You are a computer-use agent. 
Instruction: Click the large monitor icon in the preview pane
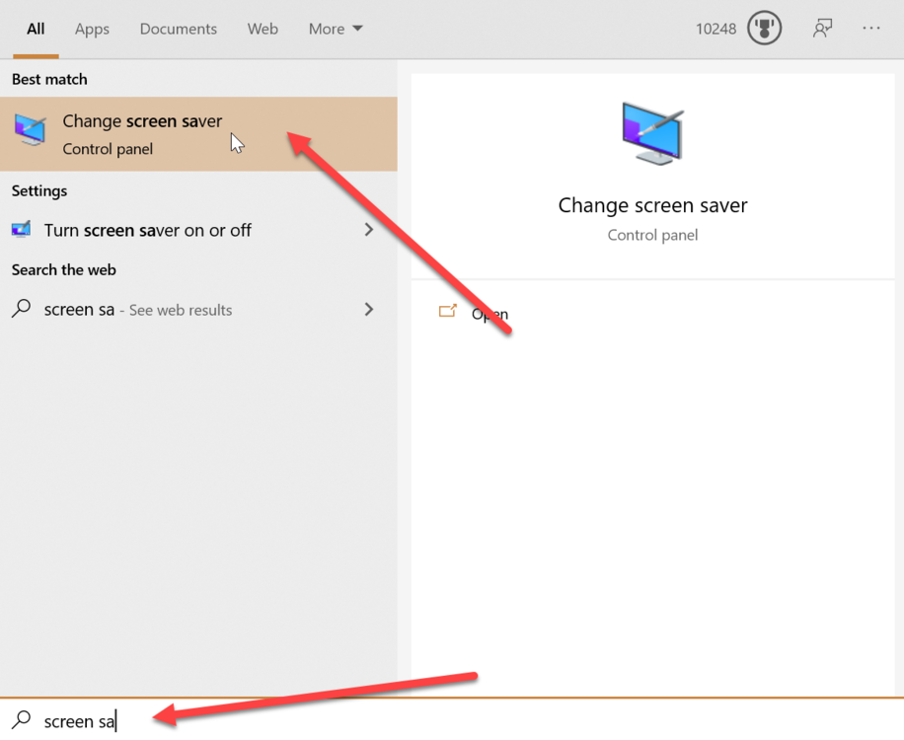tap(652, 134)
